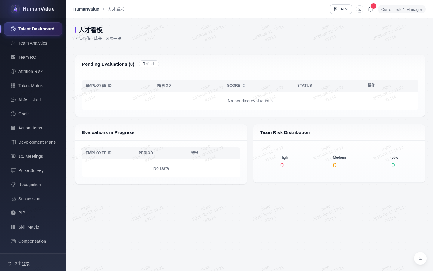Click the Talent Matrix grid icon
The height and width of the screenshot is (271, 433).
pos(13,86)
